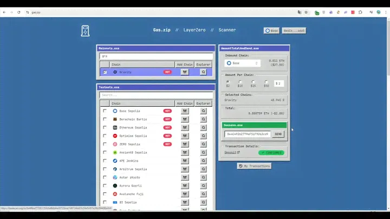Open the Base network selector at top right
This screenshot has height=219, width=390.
click(x=271, y=31)
